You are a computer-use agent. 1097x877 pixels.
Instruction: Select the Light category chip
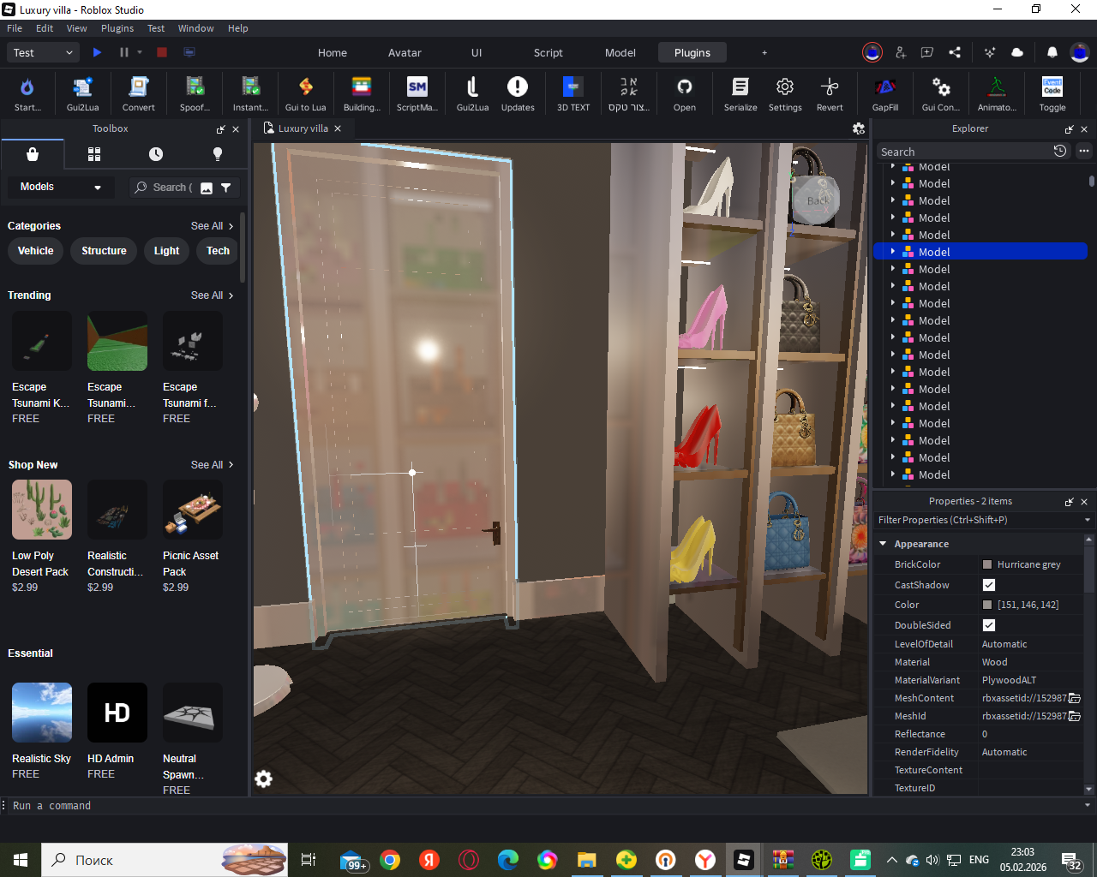point(166,251)
